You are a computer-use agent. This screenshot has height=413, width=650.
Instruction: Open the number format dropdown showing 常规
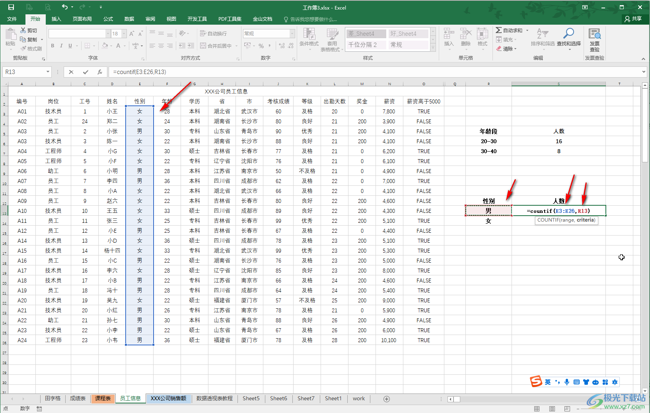click(292, 33)
